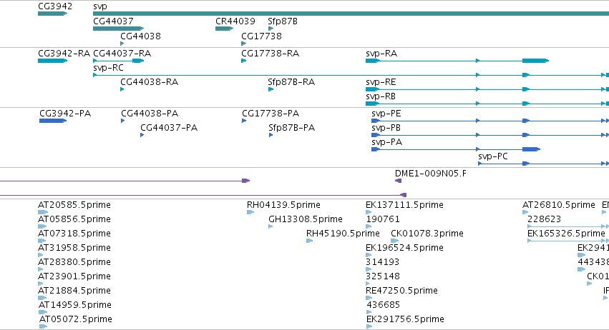
Task: Select the CG3942 gene feature
Action: (55, 6)
